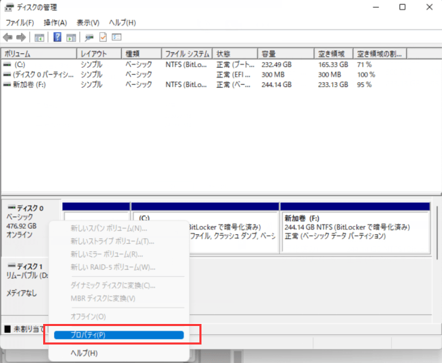Open the 表示(V) menu
Image resolution: width=442 pixels, height=363 pixels.
(88, 23)
